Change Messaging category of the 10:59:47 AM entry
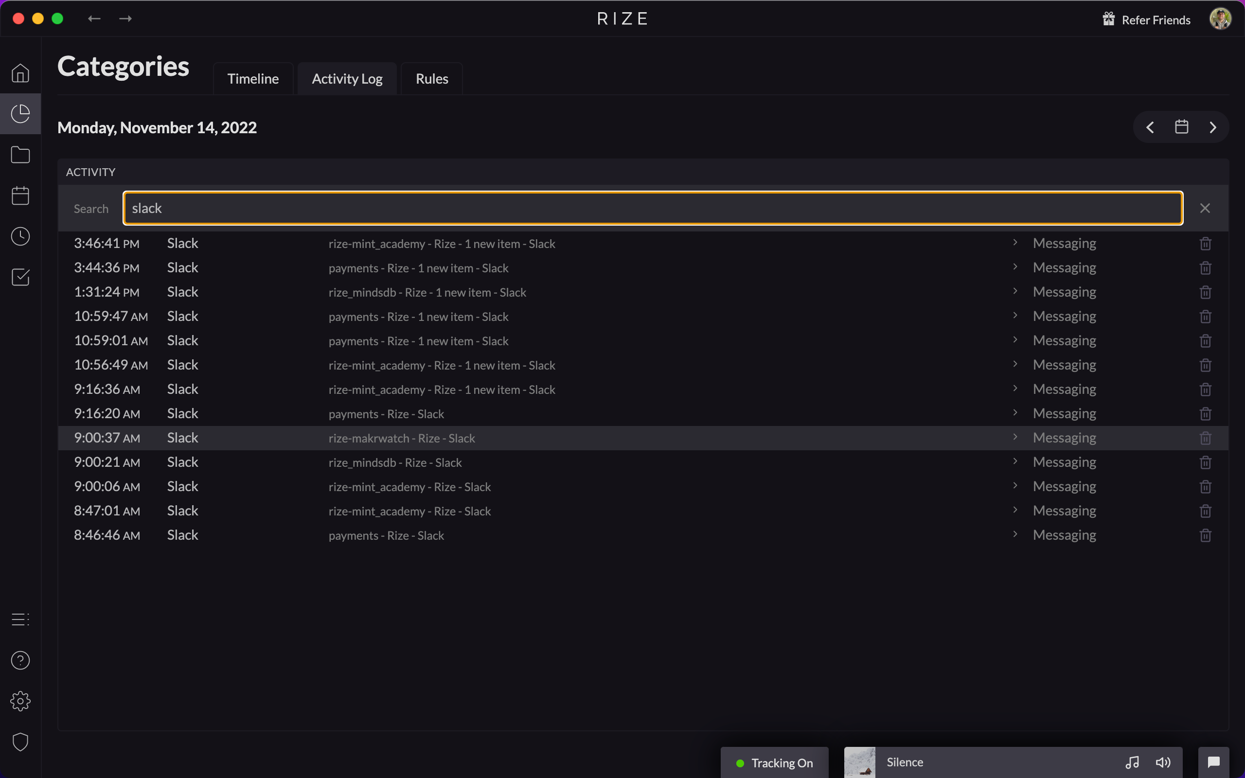This screenshot has height=778, width=1245. pyautogui.click(x=1065, y=317)
